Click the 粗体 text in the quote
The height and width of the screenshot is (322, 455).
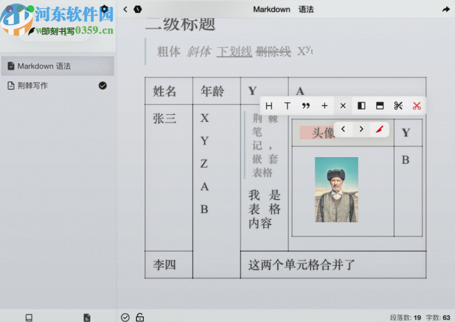click(168, 52)
